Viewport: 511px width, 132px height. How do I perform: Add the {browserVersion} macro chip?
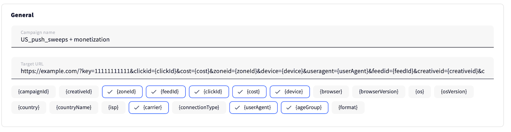click(x=378, y=92)
